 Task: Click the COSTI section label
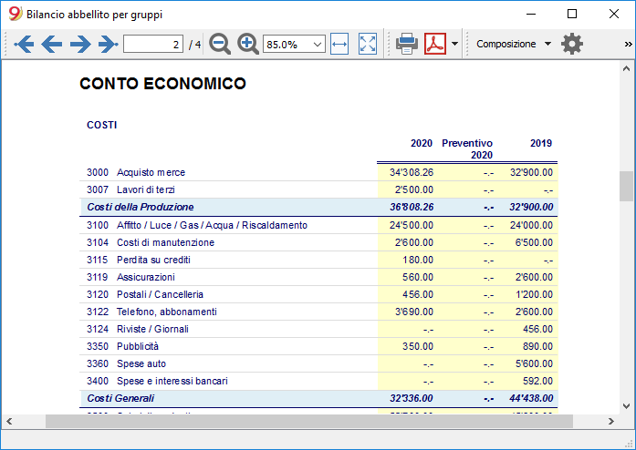pos(102,125)
